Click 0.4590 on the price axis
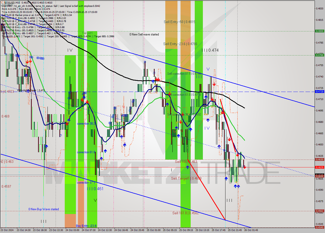The image size is (325, 233). pos(319,190)
